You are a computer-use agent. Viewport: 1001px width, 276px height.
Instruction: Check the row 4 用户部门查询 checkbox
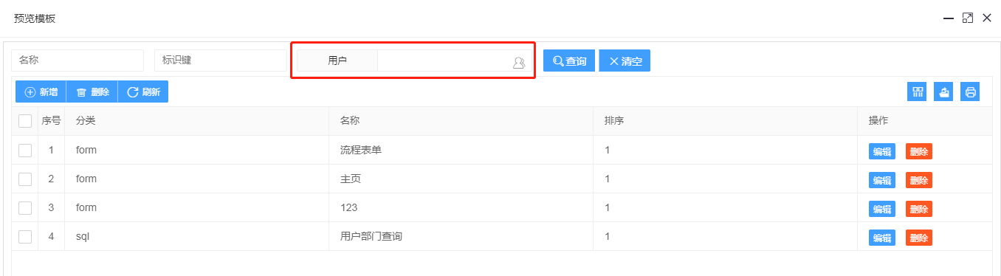[25, 237]
